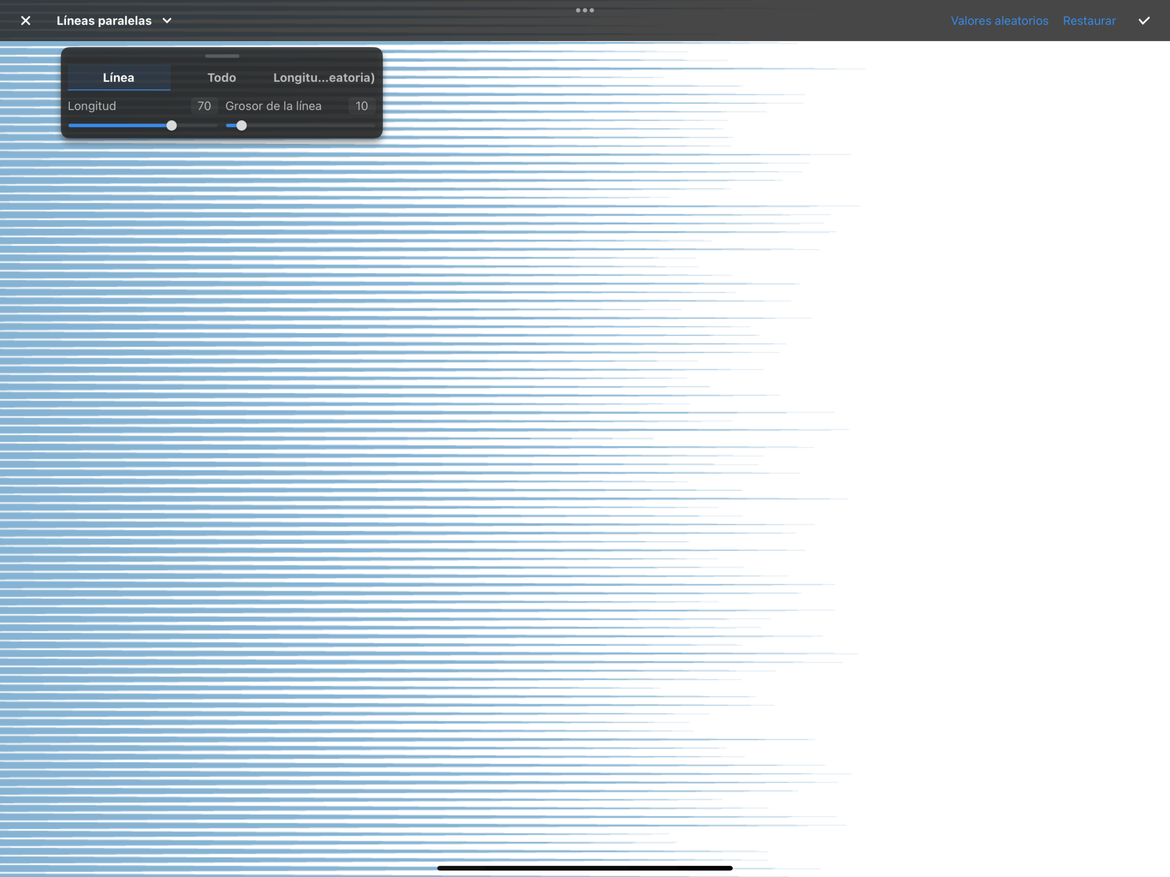Screen dimensions: 1170x877
Task: Click the panel drag handle bar
Action: 222,56
